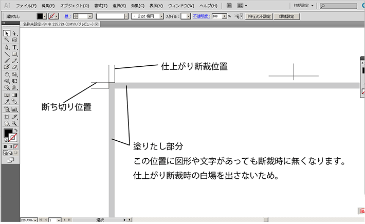This screenshot has height=224, width=365.
Task: Select the Type (T) tool
Action: (14, 47)
